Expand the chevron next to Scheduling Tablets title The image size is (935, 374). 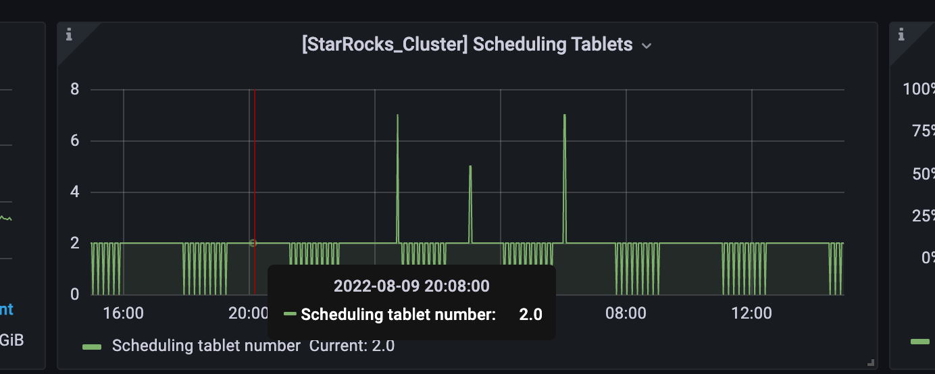pyautogui.click(x=647, y=46)
